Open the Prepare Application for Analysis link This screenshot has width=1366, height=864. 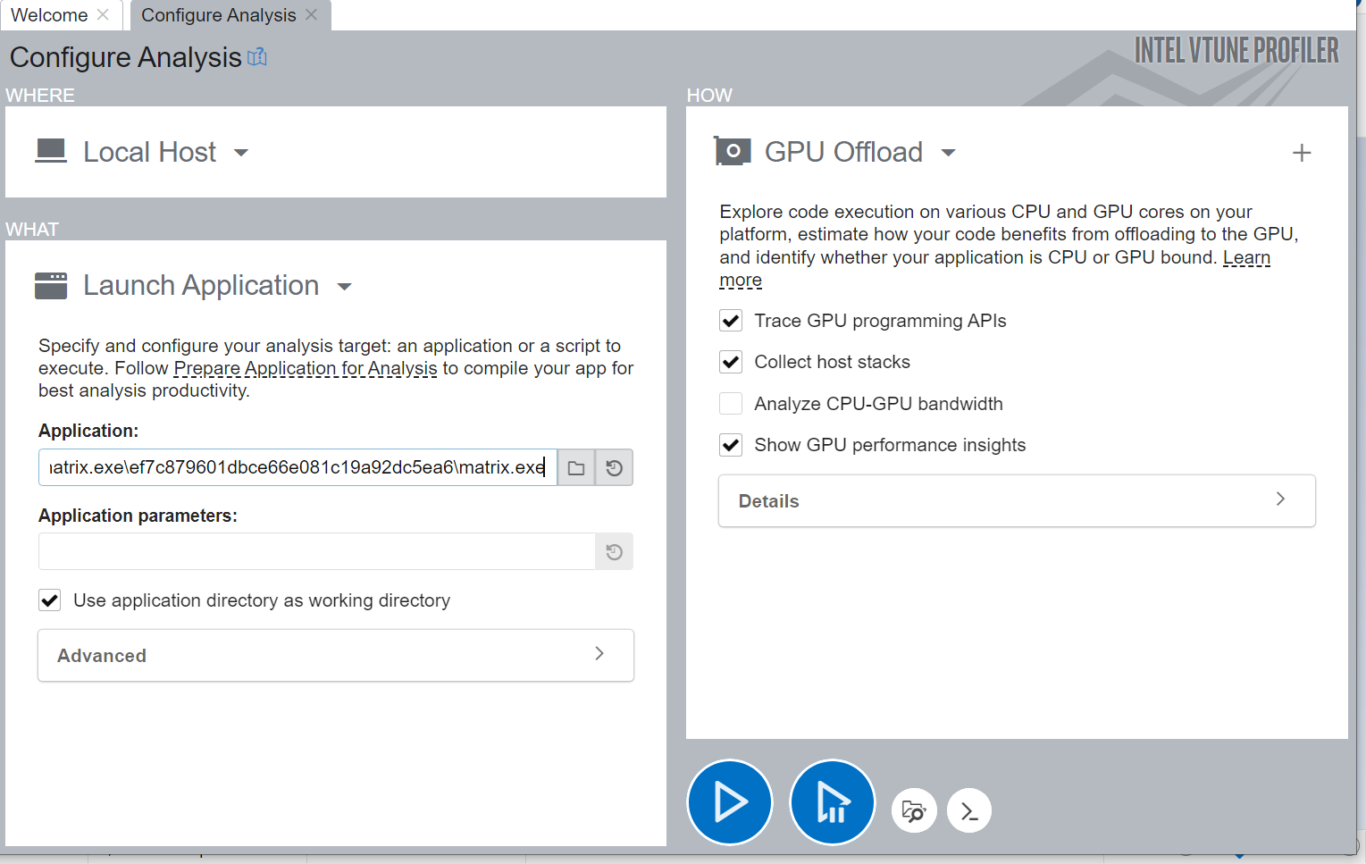coord(306,368)
